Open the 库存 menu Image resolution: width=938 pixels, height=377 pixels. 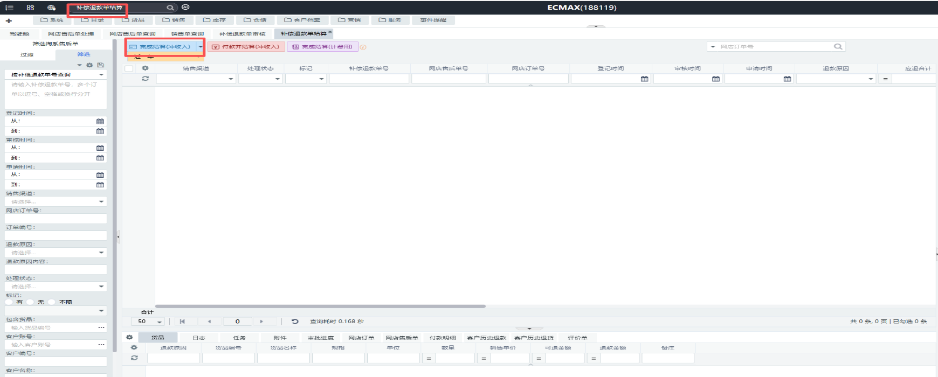(214, 20)
